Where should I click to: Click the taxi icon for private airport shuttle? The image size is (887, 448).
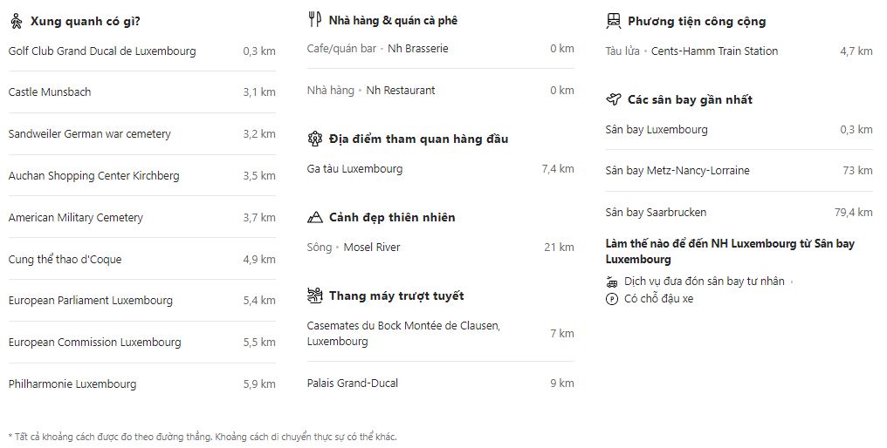611,282
